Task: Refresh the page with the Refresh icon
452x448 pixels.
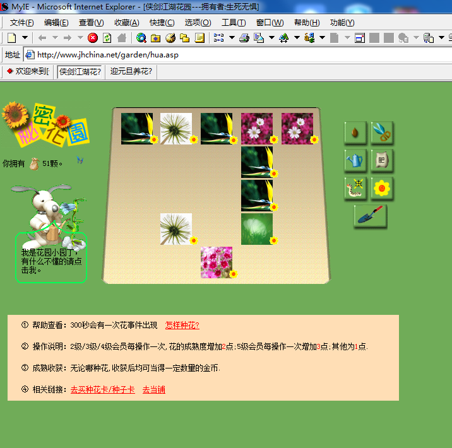Action: pos(107,38)
